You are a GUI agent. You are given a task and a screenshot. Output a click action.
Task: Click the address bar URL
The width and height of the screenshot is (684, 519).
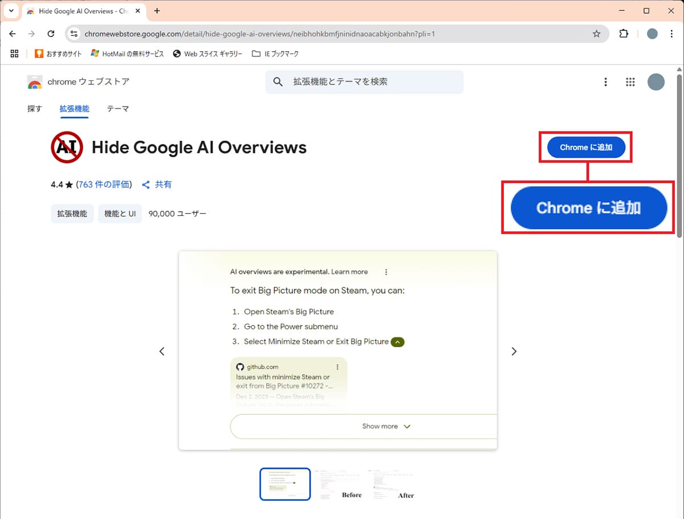(260, 34)
